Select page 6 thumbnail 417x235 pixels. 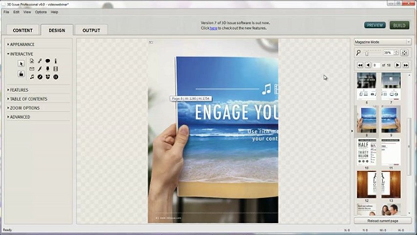click(366, 86)
